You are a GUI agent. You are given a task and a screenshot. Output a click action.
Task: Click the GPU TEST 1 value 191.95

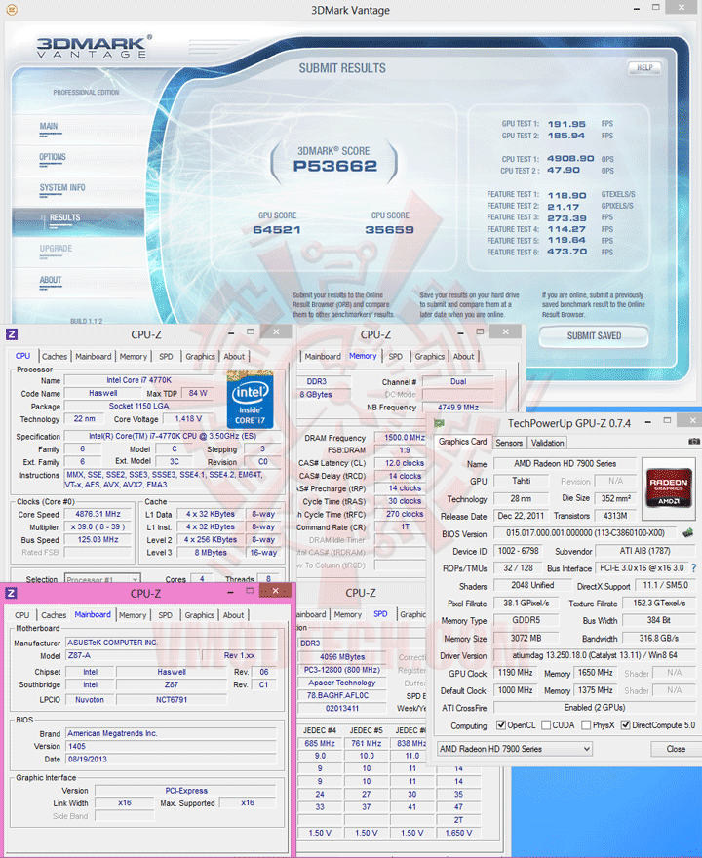(x=566, y=124)
